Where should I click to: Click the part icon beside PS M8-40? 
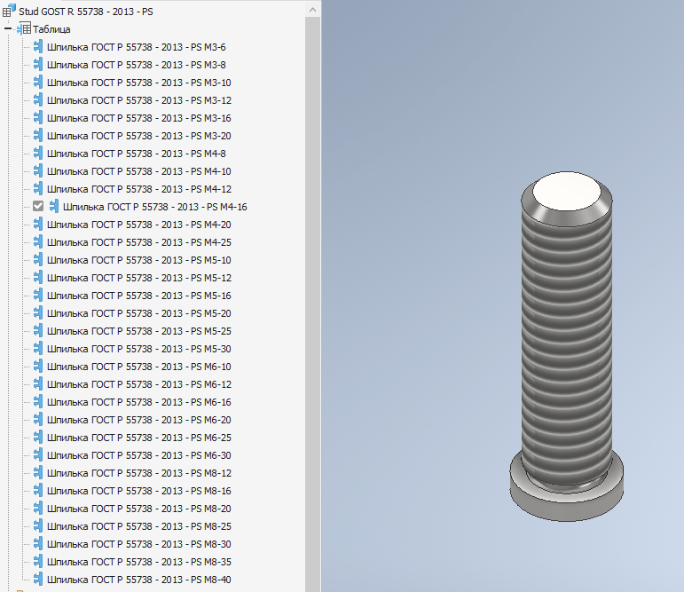point(38,580)
